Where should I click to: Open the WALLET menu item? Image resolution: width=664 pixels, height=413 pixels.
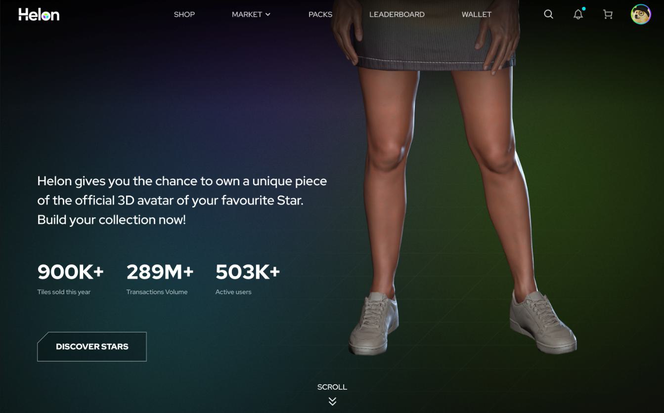pyautogui.click(x=477, y=14)
